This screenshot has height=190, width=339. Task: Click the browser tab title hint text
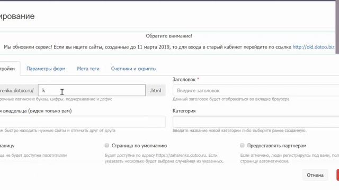(231, 99)
